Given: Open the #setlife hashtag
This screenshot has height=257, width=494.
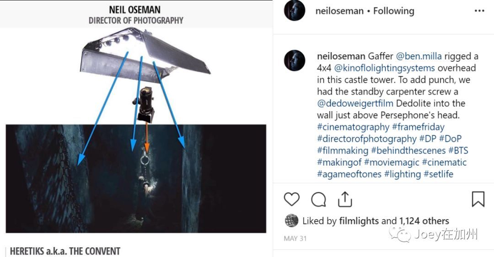Looking at the screenshot, I should click(x=438, y=174).
